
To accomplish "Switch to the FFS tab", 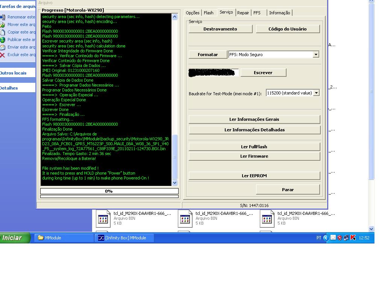I will point(257,13).
